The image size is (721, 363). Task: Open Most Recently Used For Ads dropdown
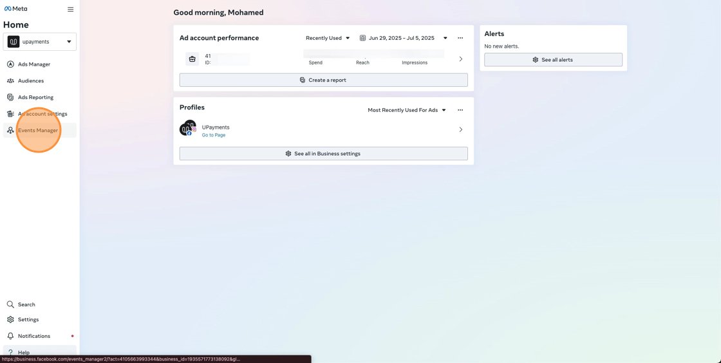point(407,110)
